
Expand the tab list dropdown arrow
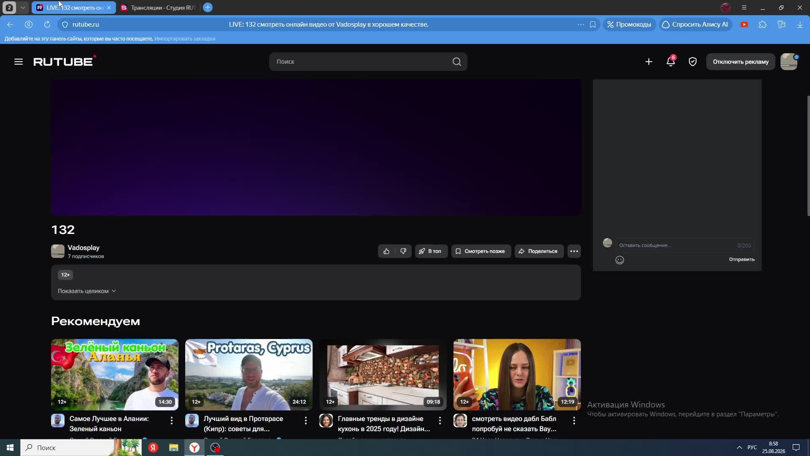[23, 8]
